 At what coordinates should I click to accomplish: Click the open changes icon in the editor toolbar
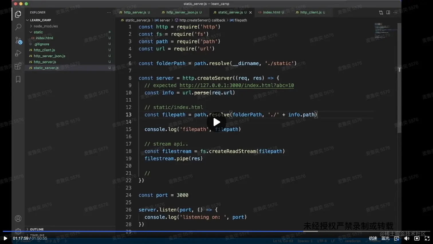(x=381, y=13)
